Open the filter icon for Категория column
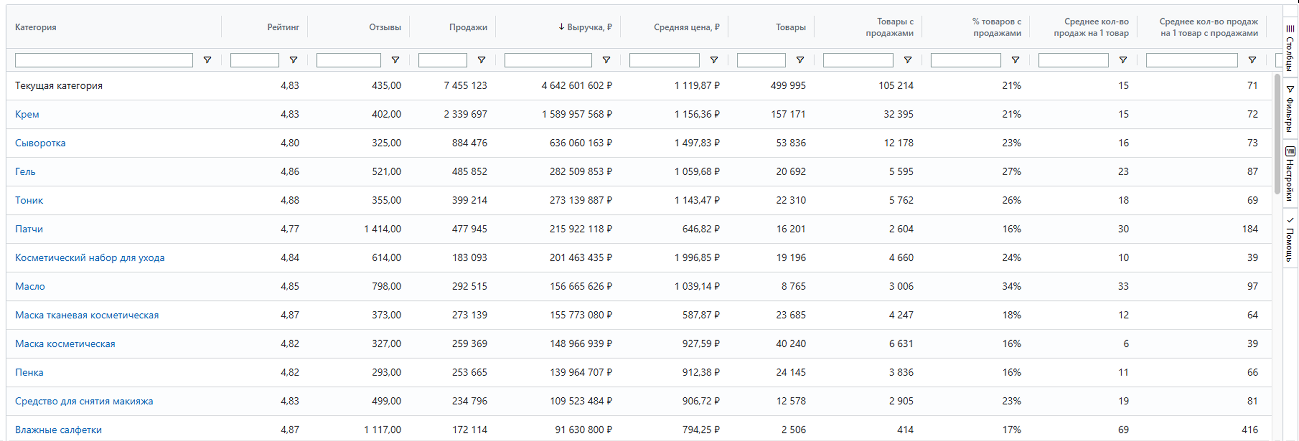This screenshot has height=441, width=1299. tap(207, 60)
